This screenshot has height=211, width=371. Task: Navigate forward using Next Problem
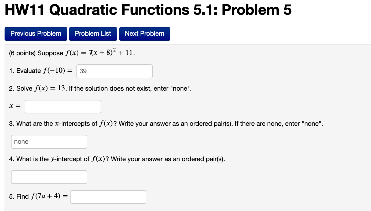[144, 34]
